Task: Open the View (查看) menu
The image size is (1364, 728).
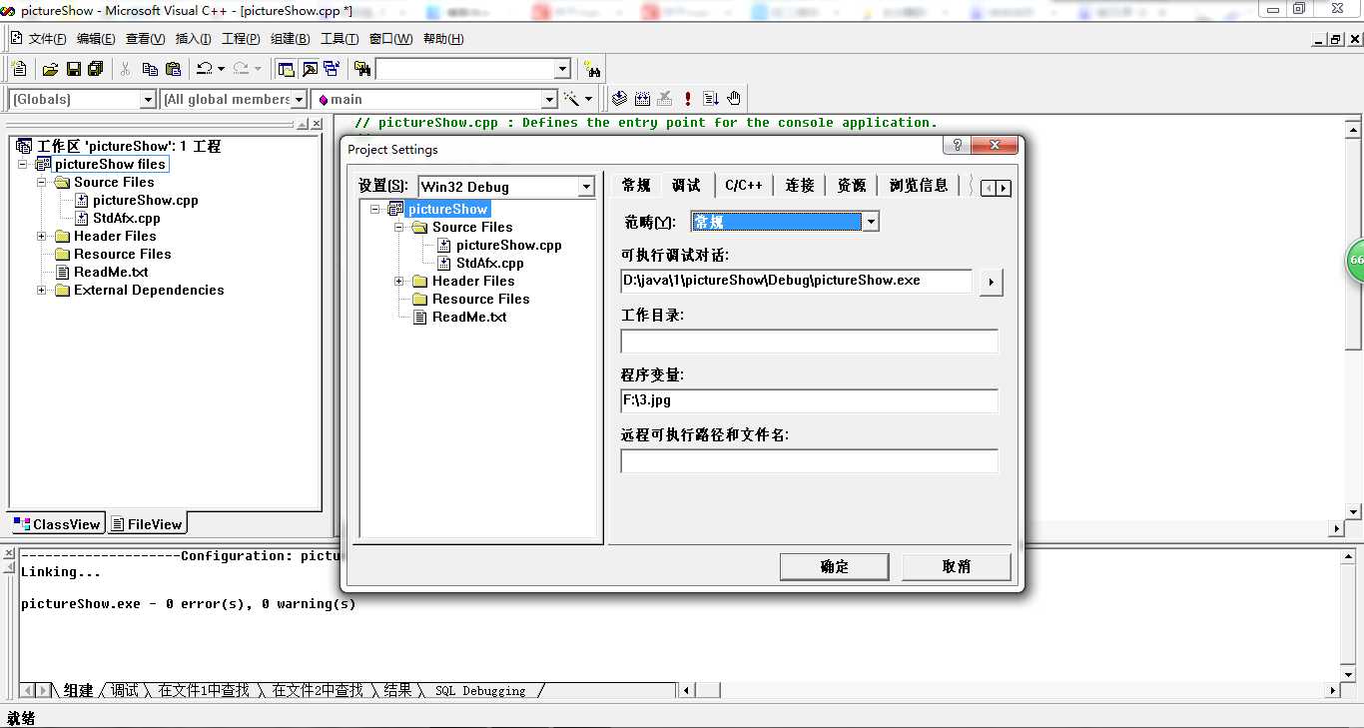Action: (x=145, y=39)
